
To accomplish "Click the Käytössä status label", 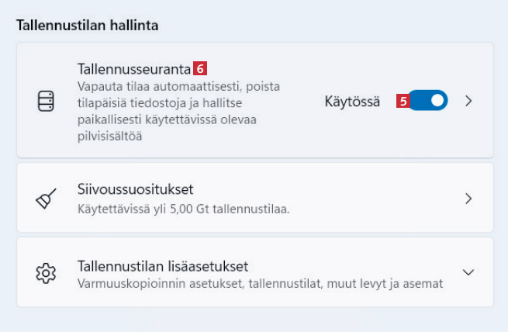I will tap(352, 101).
